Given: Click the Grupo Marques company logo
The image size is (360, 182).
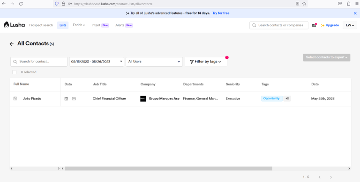Looking at the screenshot, I should pos(143,99).
